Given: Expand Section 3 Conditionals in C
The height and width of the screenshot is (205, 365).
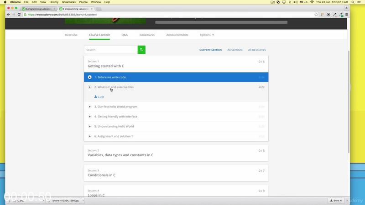Looking at the screenshot, I should pyautogui.click(x=176, y=173).
